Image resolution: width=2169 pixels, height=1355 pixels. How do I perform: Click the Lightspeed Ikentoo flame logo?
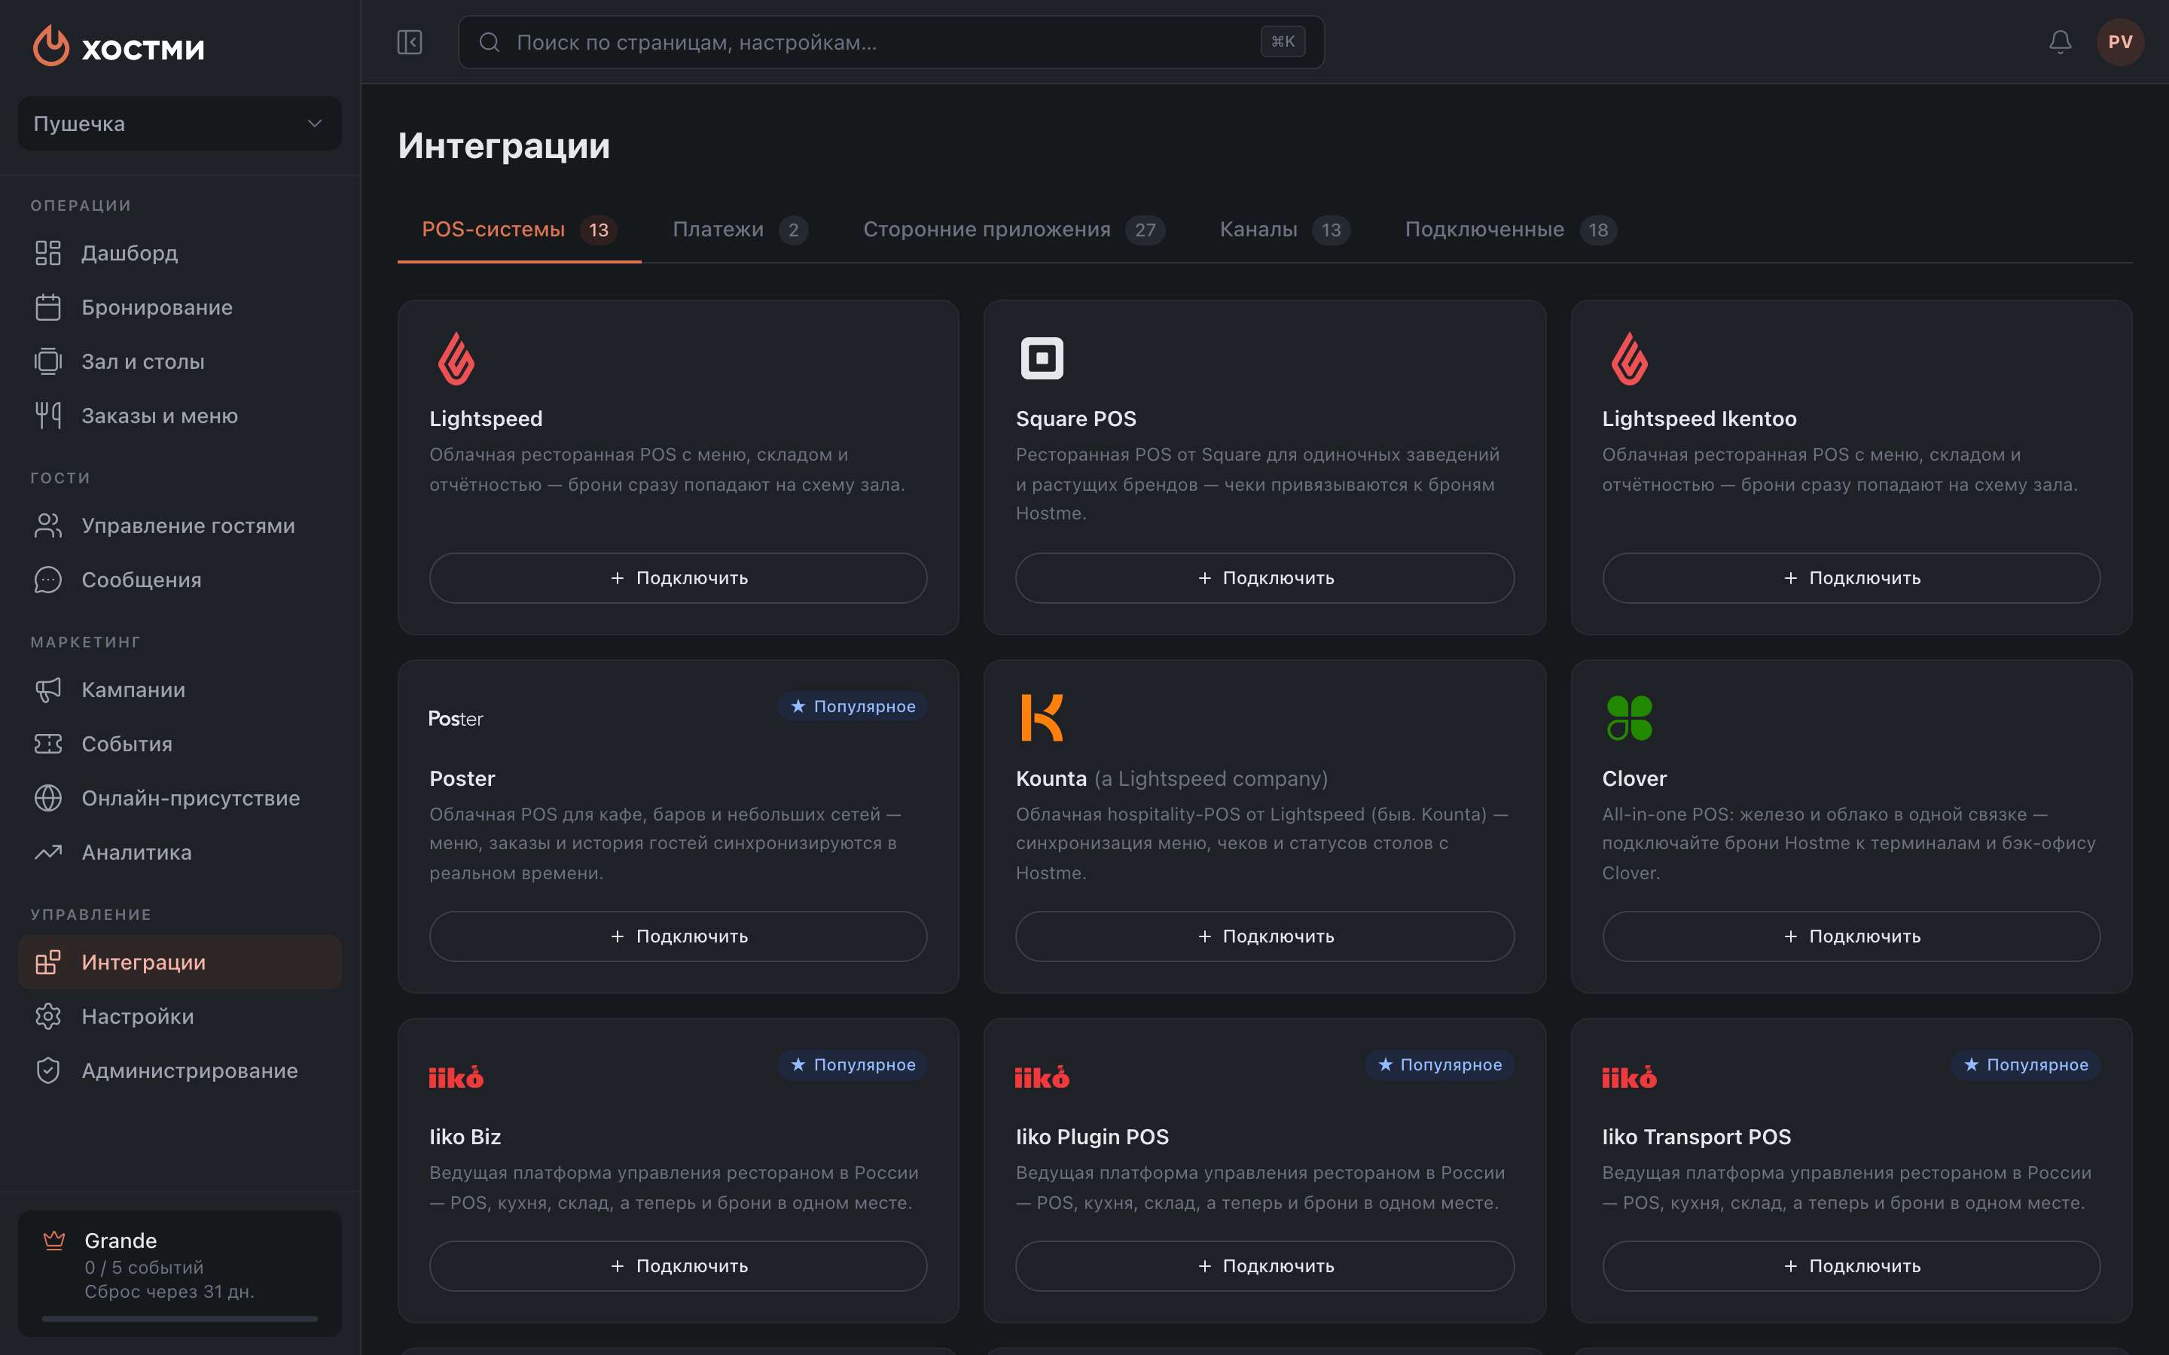1630,358
